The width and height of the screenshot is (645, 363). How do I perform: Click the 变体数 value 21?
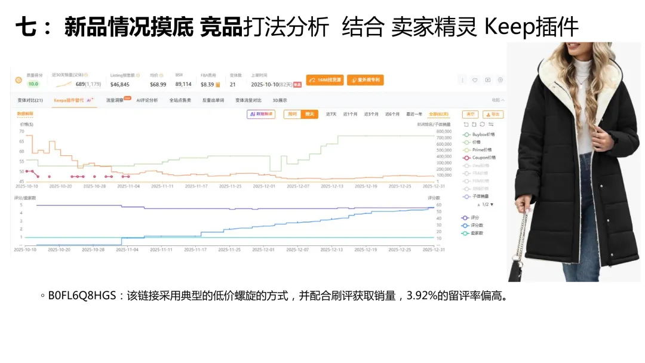point(232,85)
